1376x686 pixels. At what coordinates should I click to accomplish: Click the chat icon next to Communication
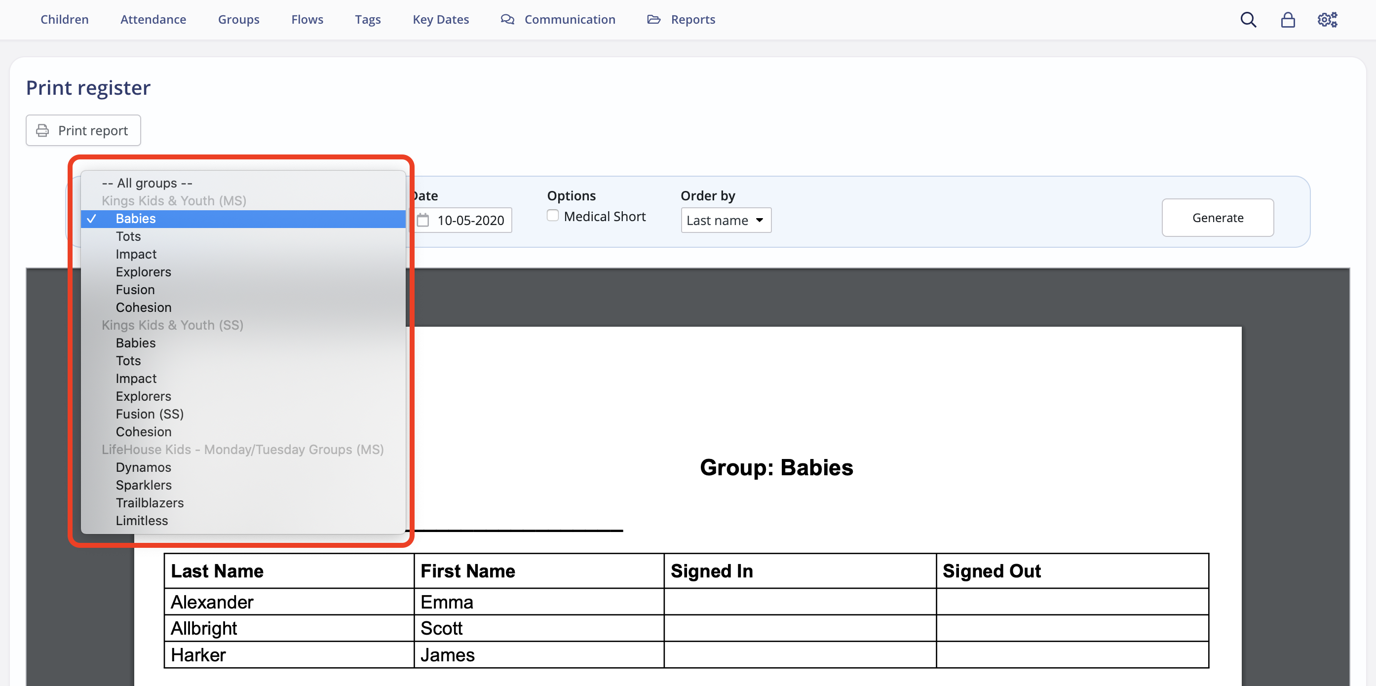506,19
